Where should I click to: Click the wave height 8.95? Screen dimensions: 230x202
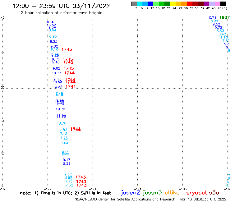coord(53,36)
